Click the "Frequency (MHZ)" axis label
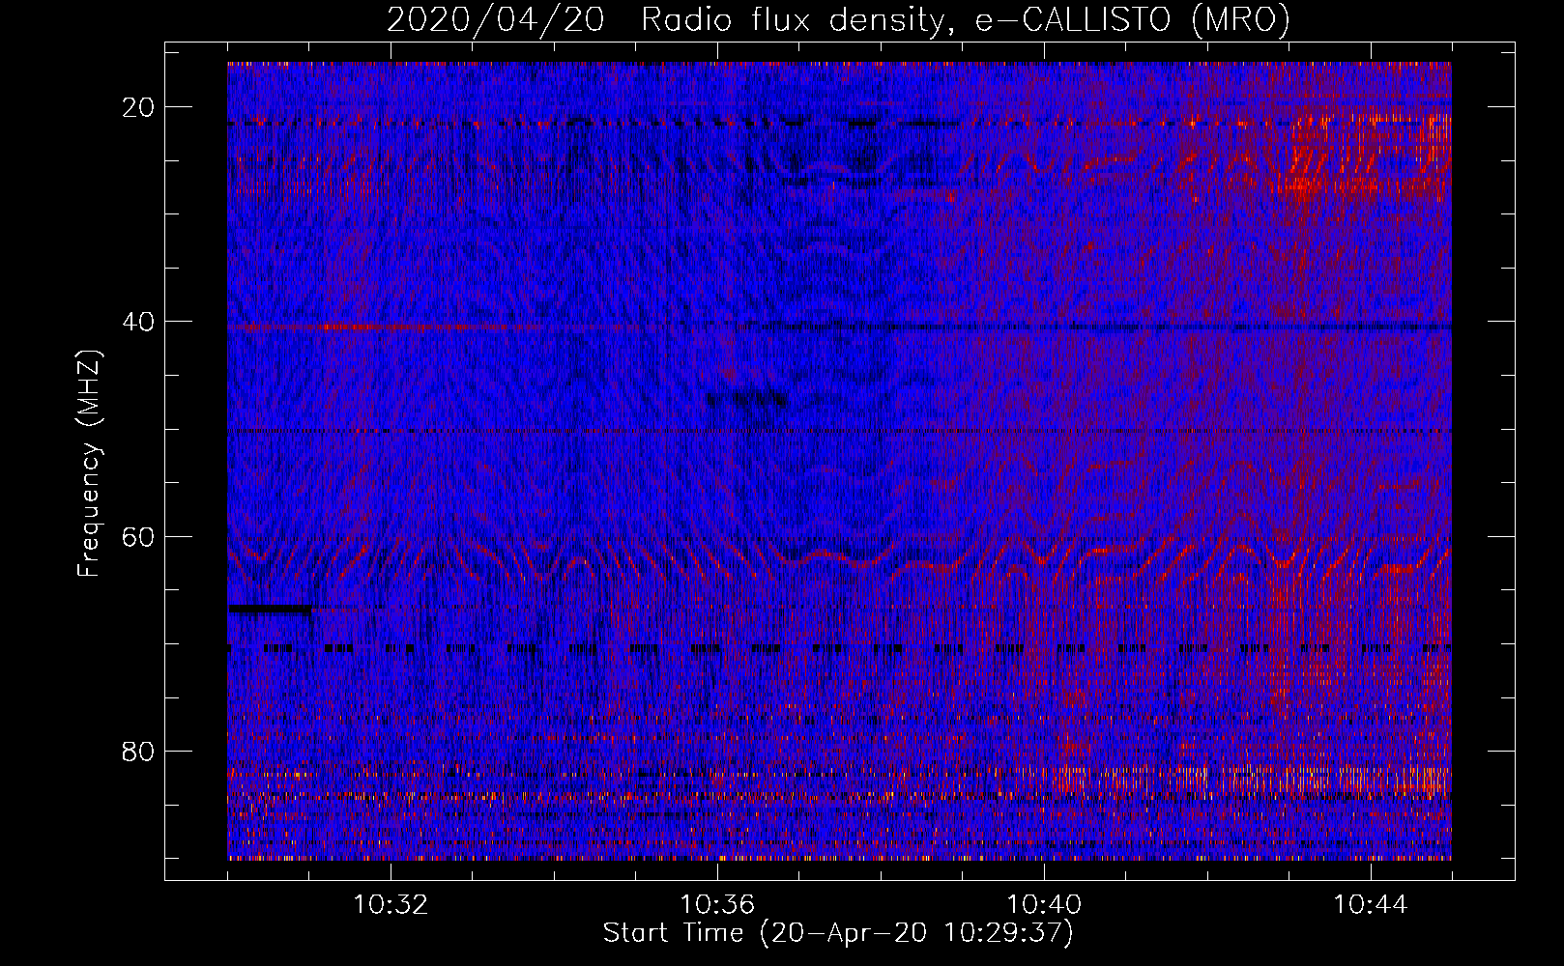This screenshot has height=966, width=1564. [89, 464]
